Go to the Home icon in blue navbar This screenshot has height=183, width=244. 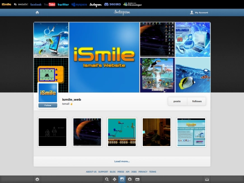37,13
